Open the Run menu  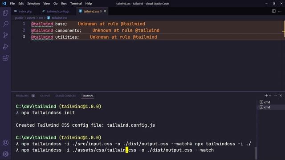64,4
